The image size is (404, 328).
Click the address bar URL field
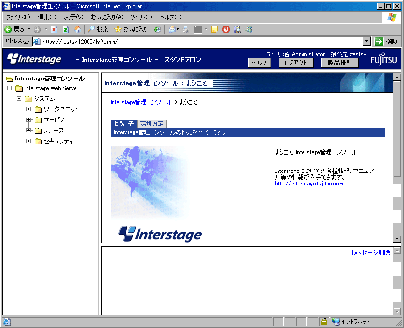(x=202, y=41)
